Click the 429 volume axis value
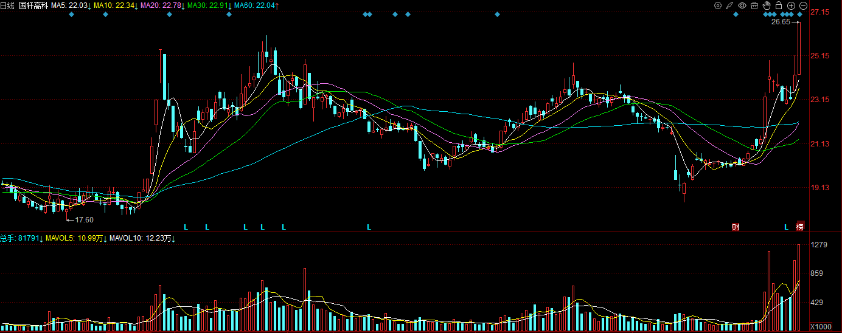 tap(817, 303)
